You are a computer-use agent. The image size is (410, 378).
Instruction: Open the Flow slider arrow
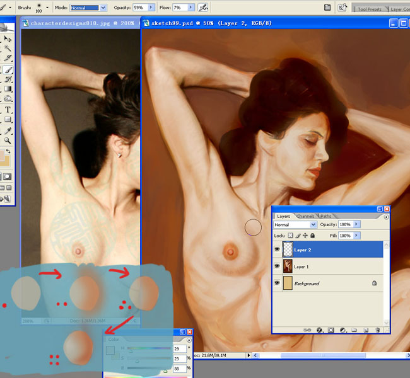tap(191, 8)
